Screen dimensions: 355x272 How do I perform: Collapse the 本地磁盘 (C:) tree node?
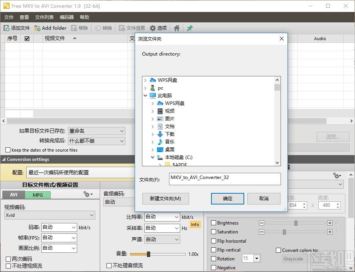coord(152,157)
